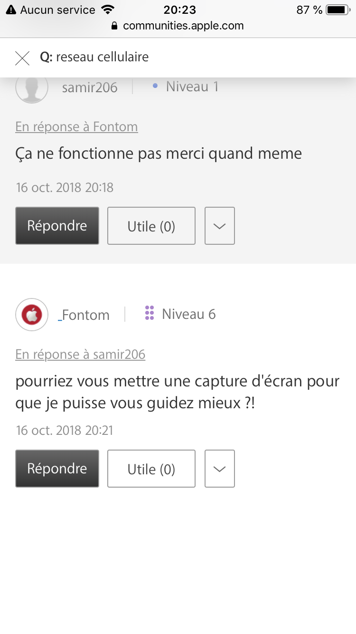The image size is (356, 634).
Task: Expand options dropdown on samir206's reply
Action: tap(219, 226)
